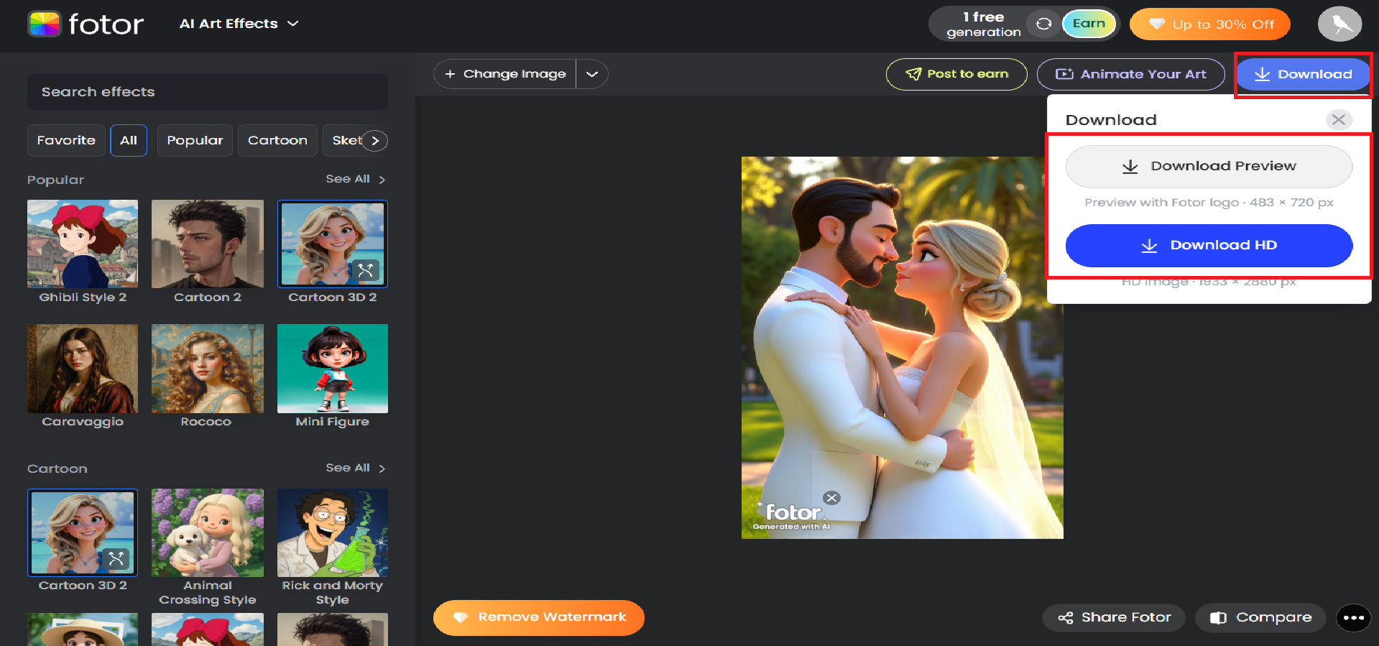1379x646 pixels.
Task: Select the Cartoon filter tab
Action: click(277, 140)
